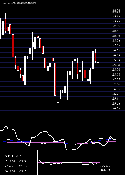Click the 28.56 price axis label
The width and height of the screenshot is (125, 175).
coord(116,70)
